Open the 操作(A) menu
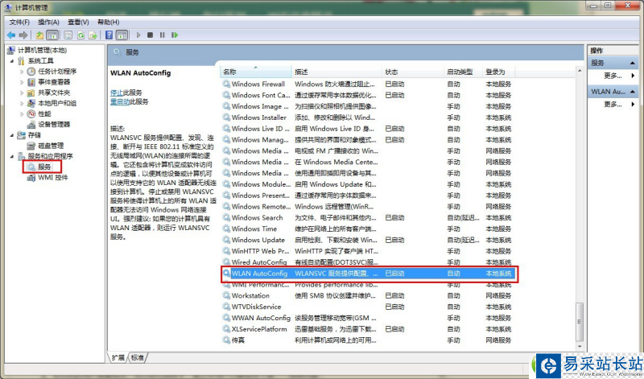This screenshot has width=644, height=379. [x=48, y=23]
